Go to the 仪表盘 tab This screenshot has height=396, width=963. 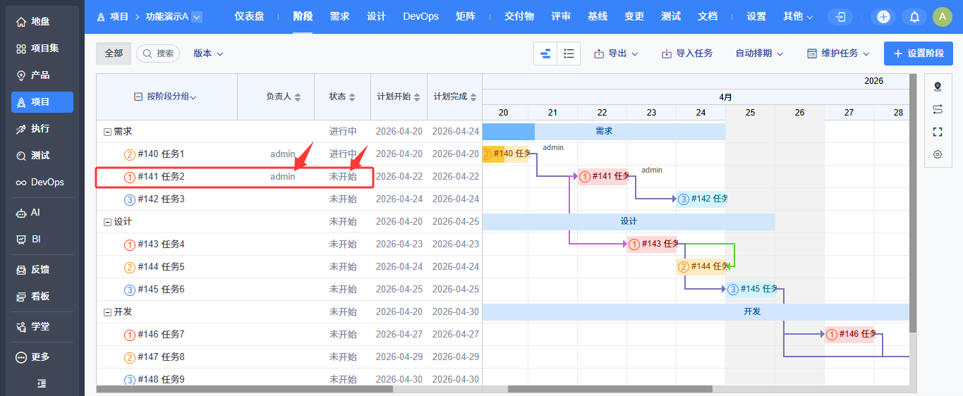click(249, 16)
